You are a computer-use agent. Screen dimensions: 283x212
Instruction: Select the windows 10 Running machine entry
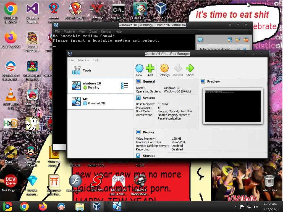[x=101, y=86]
